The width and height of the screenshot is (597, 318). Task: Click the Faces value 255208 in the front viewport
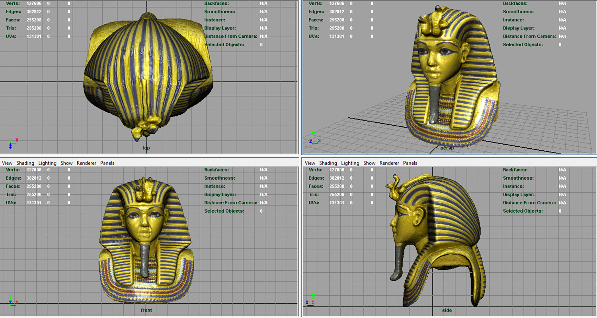click(34, 186)
